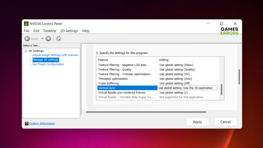Close the NVIDIA Control Panel window
The width and height of the screenshot is (263, 148).
pyautogui.click(x=235, y=23)
